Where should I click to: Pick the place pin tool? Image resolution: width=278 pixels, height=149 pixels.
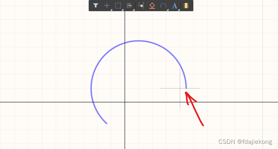(141, 6)
